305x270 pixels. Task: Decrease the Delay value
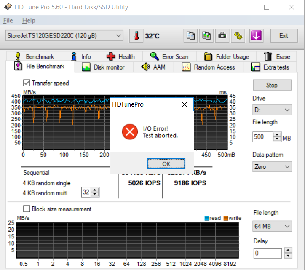coord(288,256)
